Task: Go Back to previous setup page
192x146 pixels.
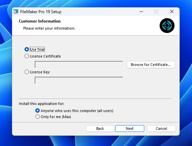Action: tap(100, 129)
